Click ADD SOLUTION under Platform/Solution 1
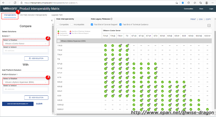 pyautogui.click(x=36, y=98)
